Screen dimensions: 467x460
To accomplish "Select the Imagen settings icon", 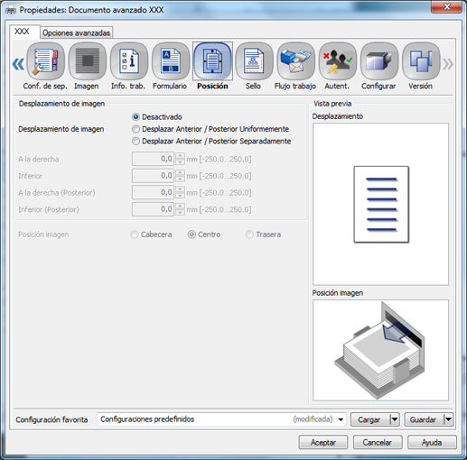I will coord(88,61).
